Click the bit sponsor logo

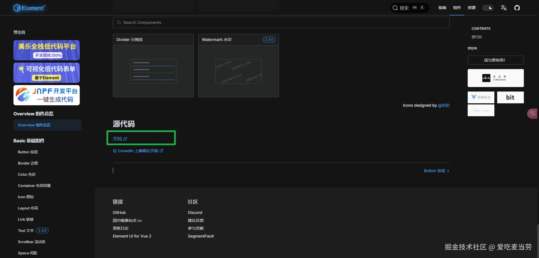pyautogui.click(x=510, y=97)
